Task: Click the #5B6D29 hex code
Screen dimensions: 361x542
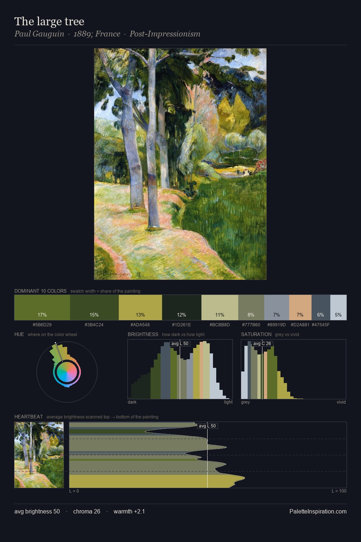Action: pos(42,325)
